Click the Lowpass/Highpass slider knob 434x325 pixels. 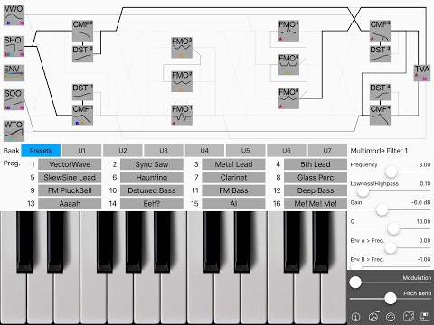(363, 190)
